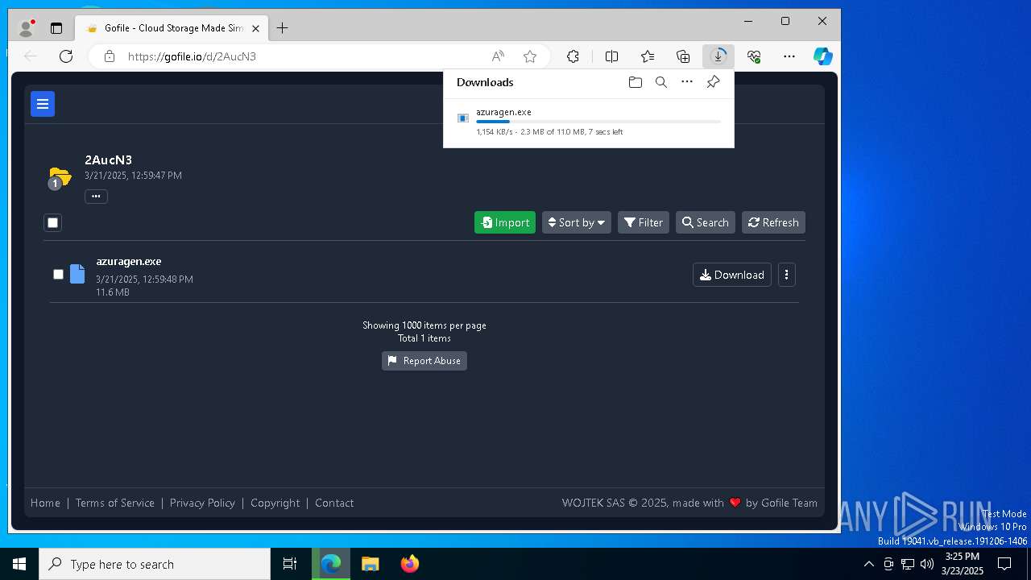Open the Copyright footer link
Viewport: 1031px width, 580px height.
(275, 503)
